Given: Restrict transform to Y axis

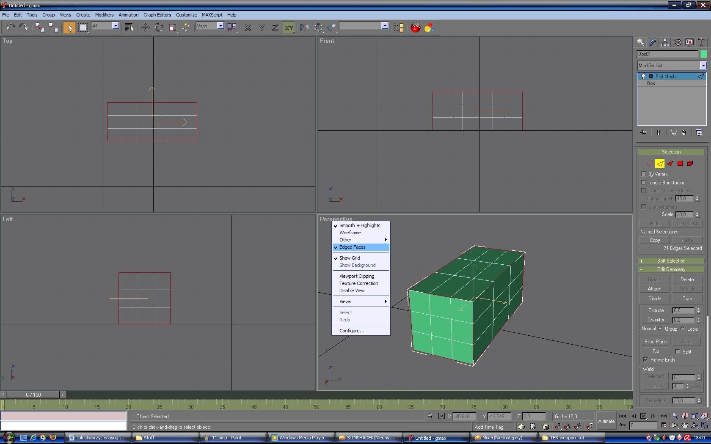Looking at the screenshot, I should [262, 27].
